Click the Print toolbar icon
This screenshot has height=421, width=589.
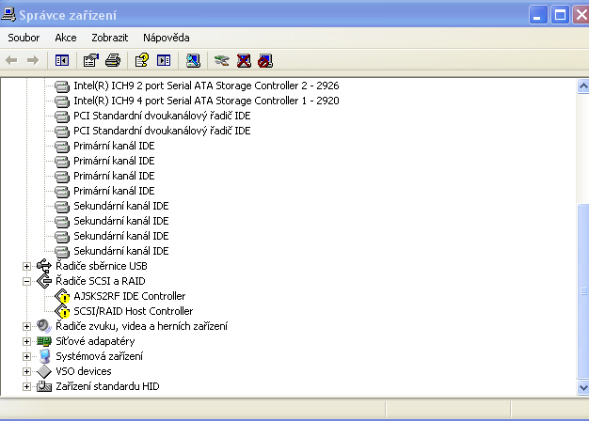pos(113,60)
